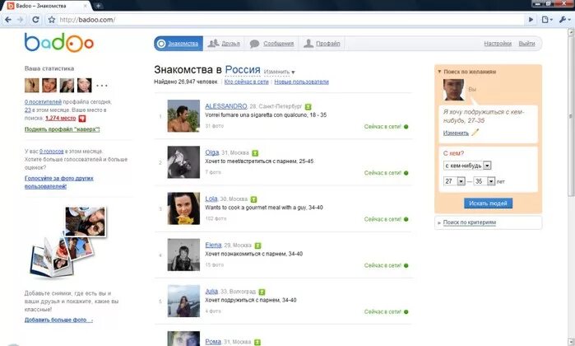
Task: Click the friends icon in Друзья tab
Action: 213,44
